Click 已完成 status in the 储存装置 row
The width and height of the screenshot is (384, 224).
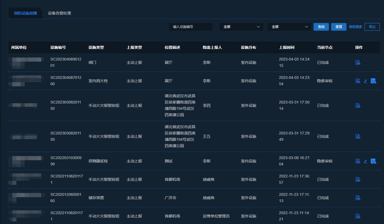323,198
